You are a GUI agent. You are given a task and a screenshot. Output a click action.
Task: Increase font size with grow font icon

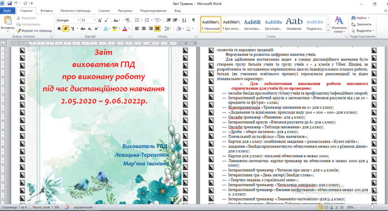[100, 20]
